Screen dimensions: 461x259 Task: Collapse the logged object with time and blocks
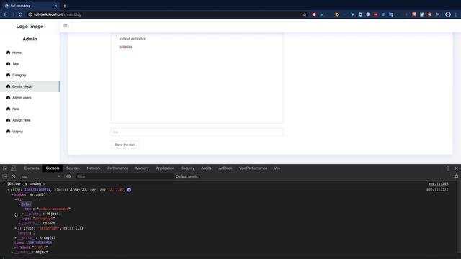[9, 190]
